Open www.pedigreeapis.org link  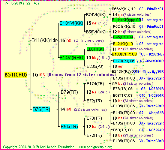pos(96,147)
